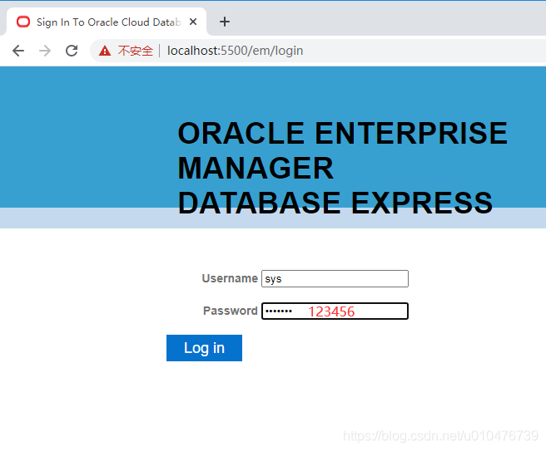Click the 不安全 security label
The height and width of the screenshot is (451, 546).
[x=135, y=51]
